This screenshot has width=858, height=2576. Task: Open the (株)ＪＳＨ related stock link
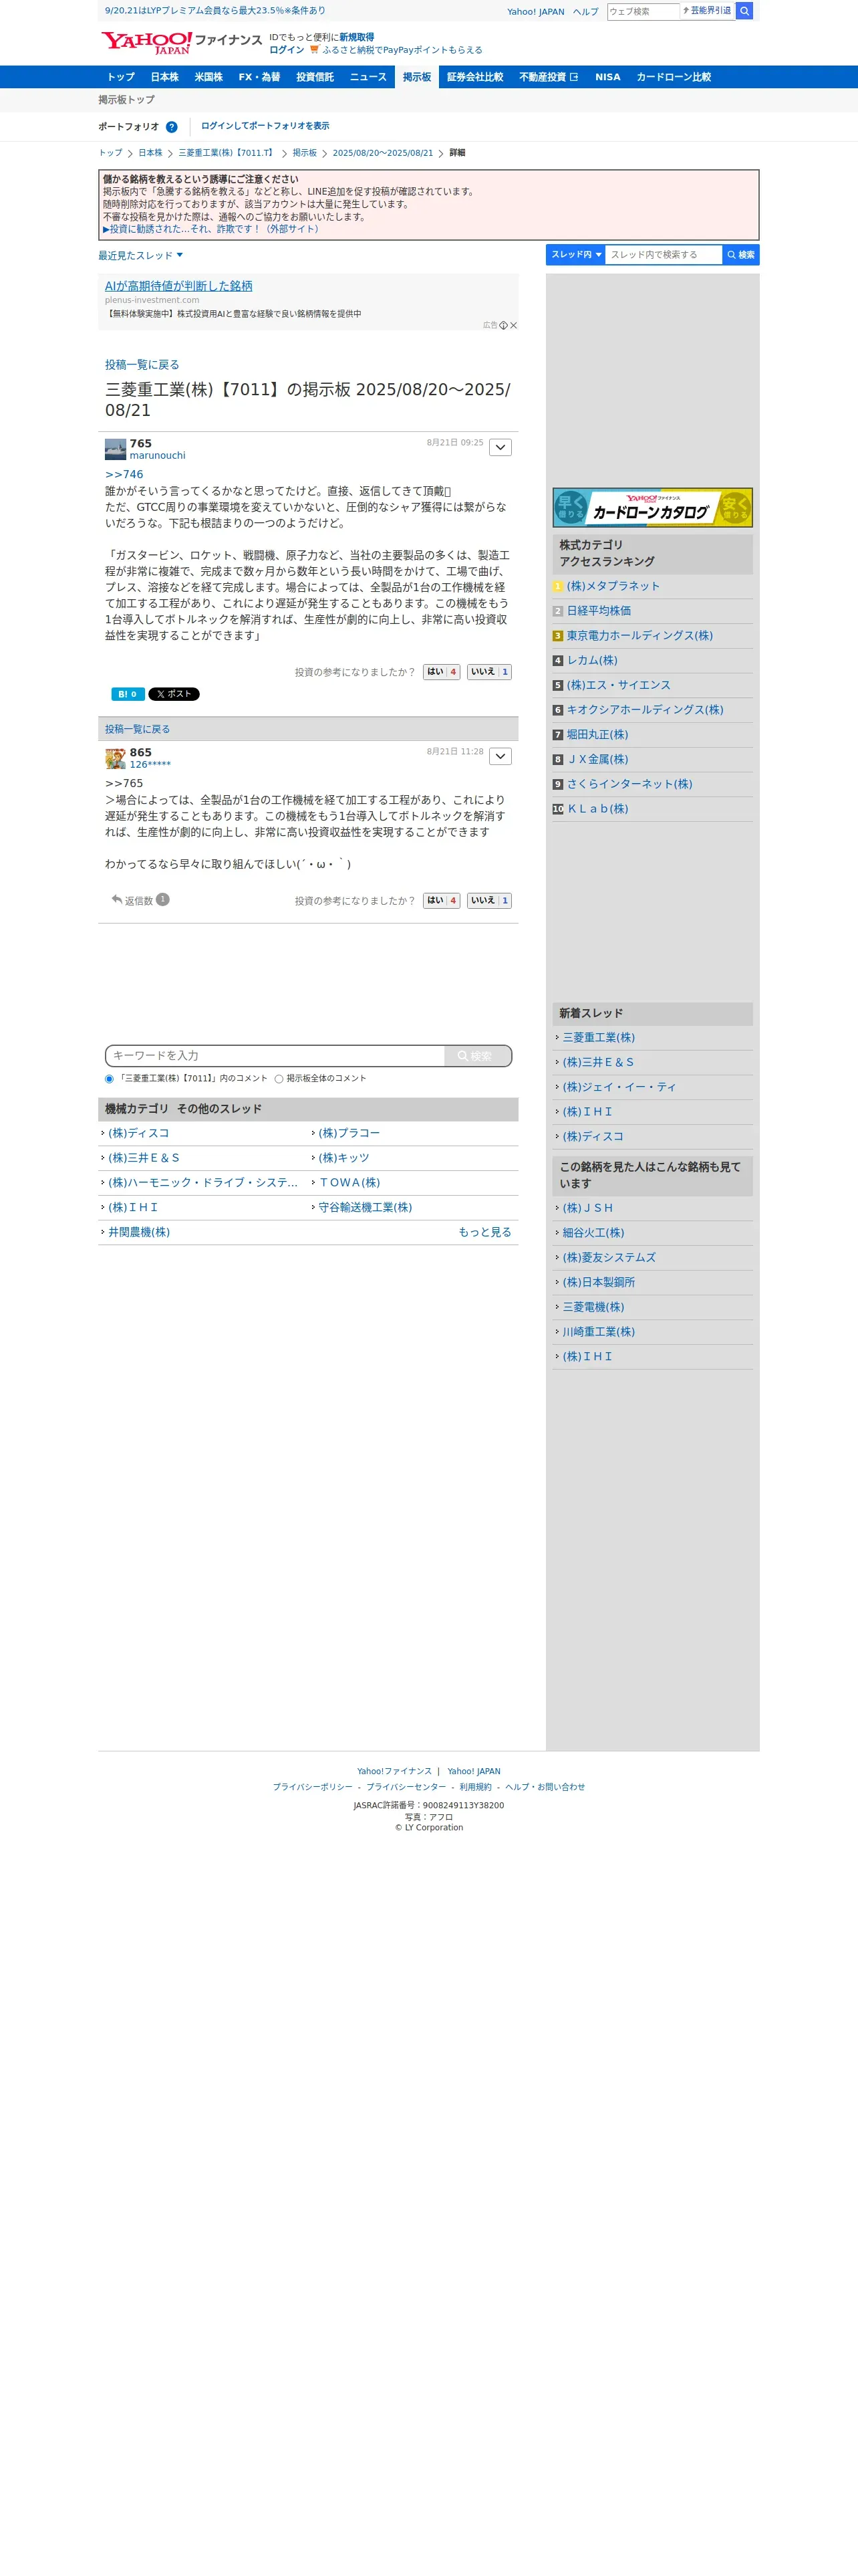(x=587, y=1208)
